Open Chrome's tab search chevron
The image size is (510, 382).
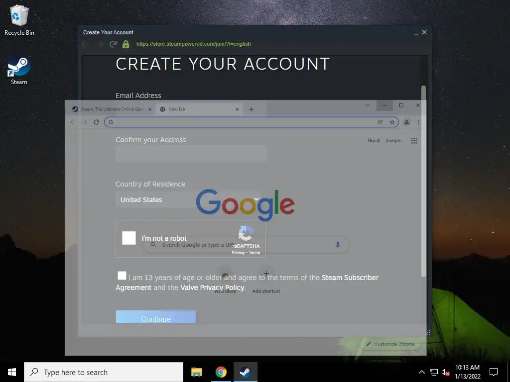click(368, 105)
